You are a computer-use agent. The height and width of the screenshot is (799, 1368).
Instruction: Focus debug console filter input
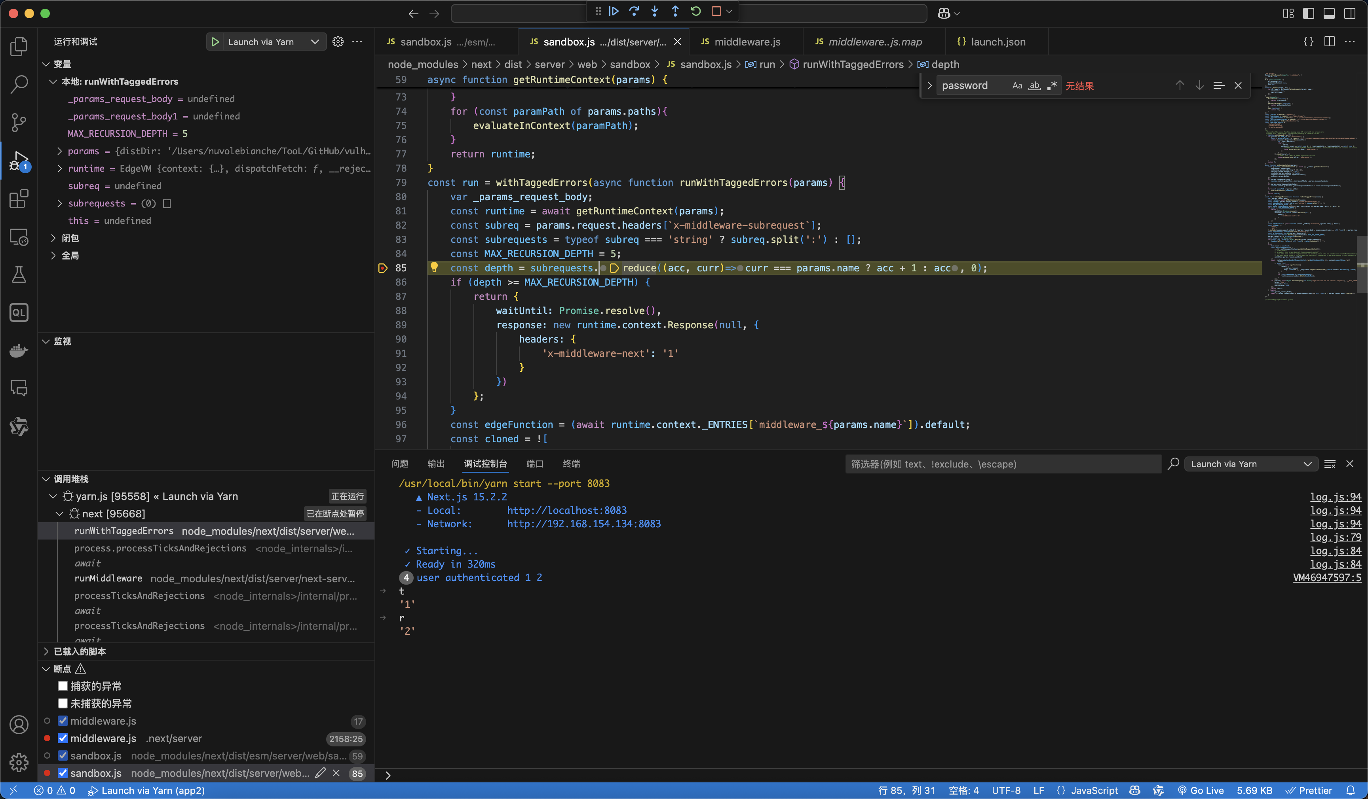tap(1002, 464)
